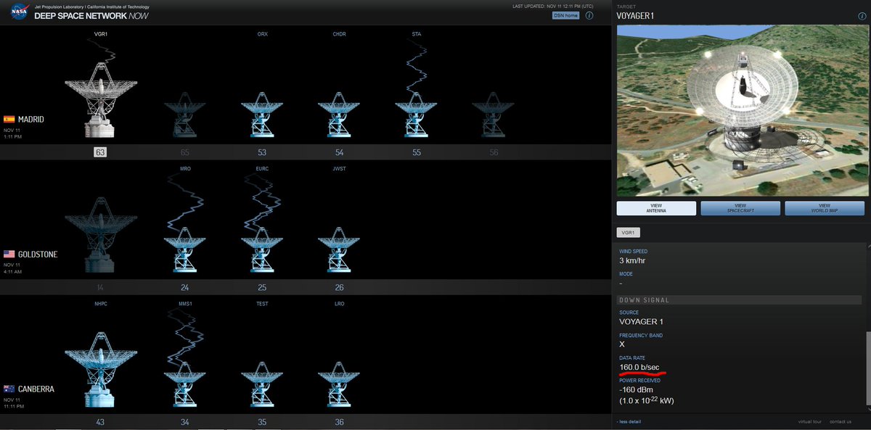Screen dimensions: 871x430
Task: Select idle Madrid antenna dish 56
Action: (494, 115)
